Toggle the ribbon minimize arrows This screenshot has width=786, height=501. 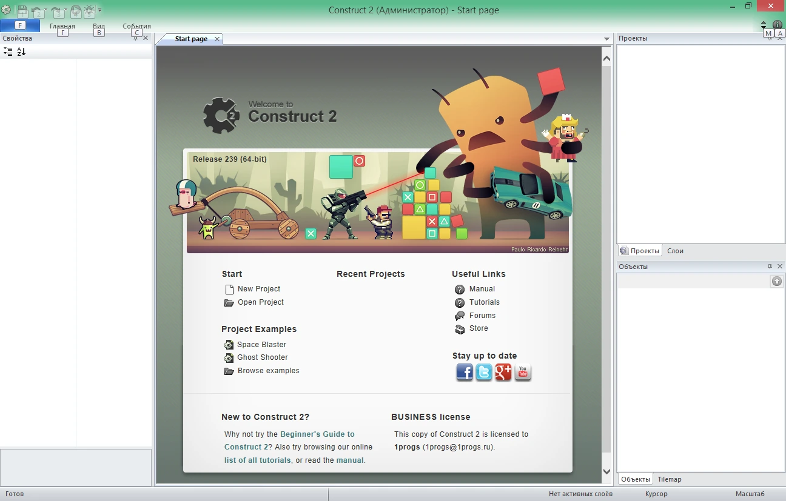764,25
